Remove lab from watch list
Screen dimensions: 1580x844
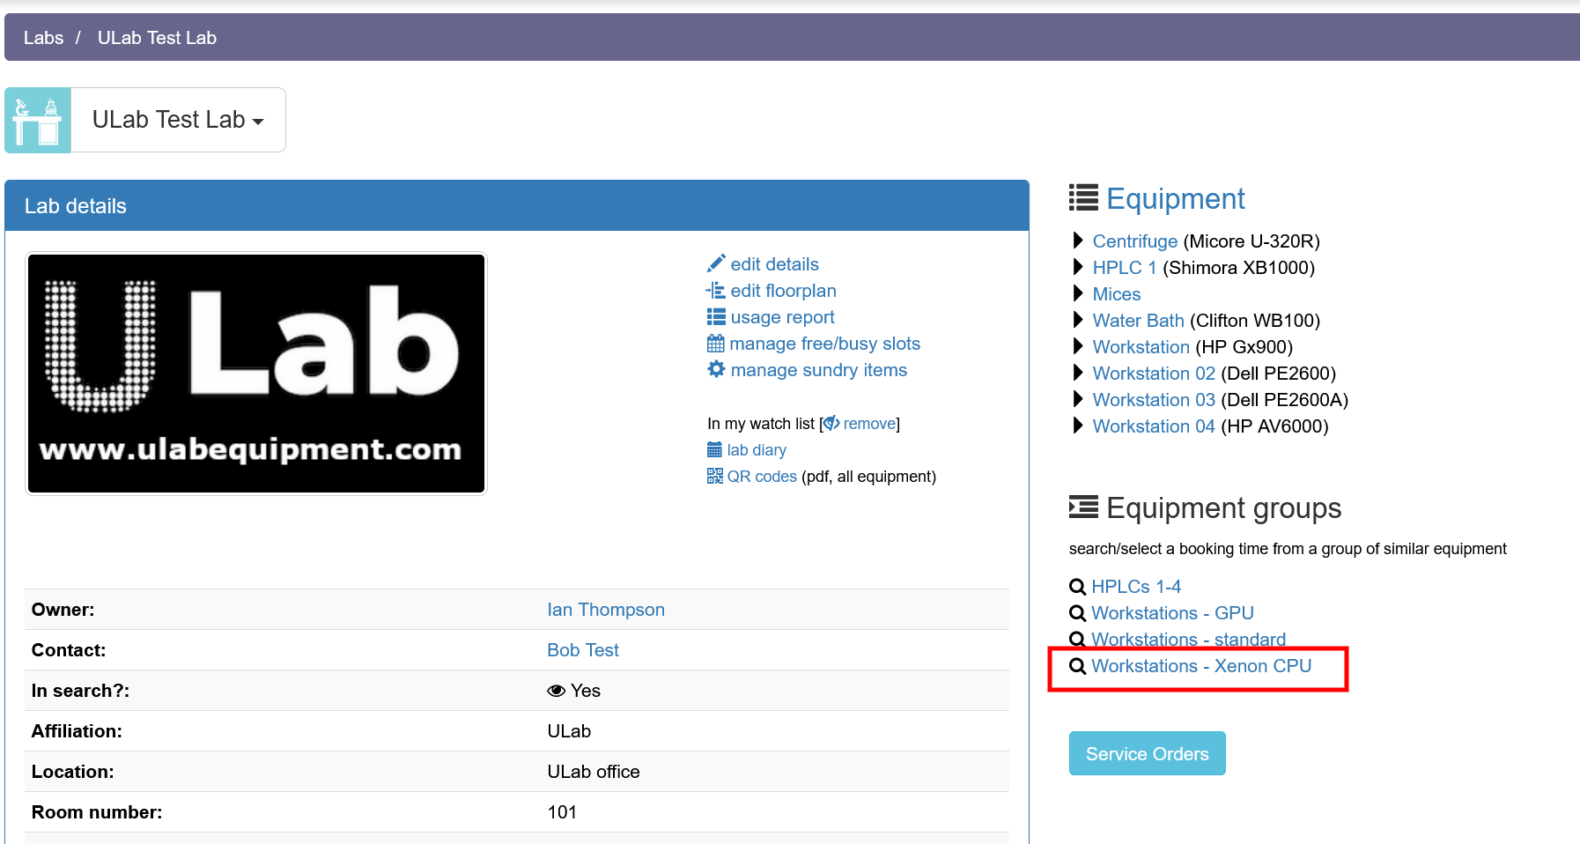pyautogui.click(x=868, y=423)
